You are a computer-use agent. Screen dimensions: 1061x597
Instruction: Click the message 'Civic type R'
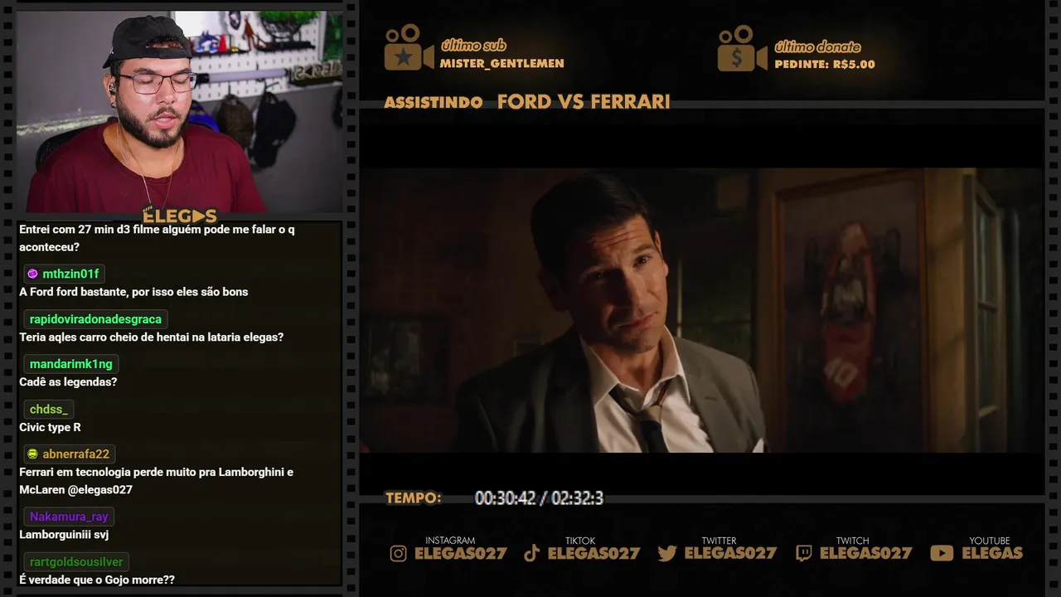click(50, 427)
